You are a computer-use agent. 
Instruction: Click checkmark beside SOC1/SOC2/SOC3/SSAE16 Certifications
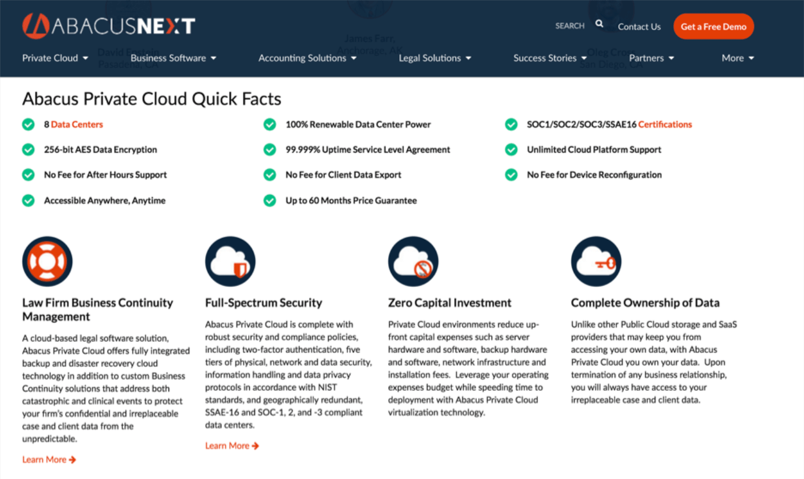[x=511, y=124]
